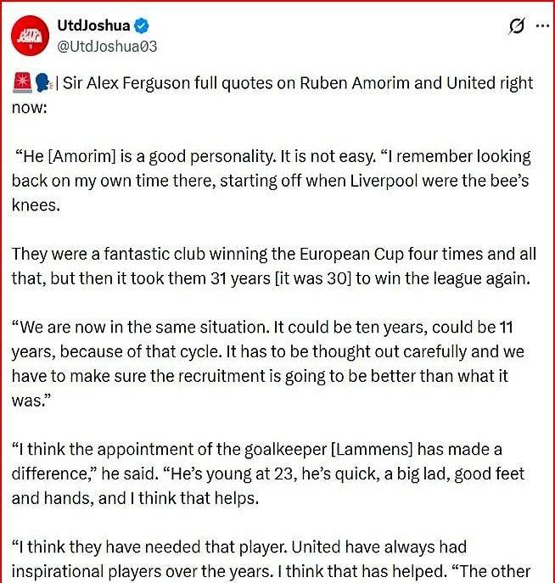Click the Grok slashed-circle icon

[515, 26]
